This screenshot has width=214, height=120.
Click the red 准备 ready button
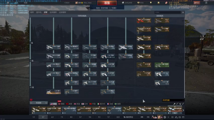pyautogui.click(x=107, y=3)
